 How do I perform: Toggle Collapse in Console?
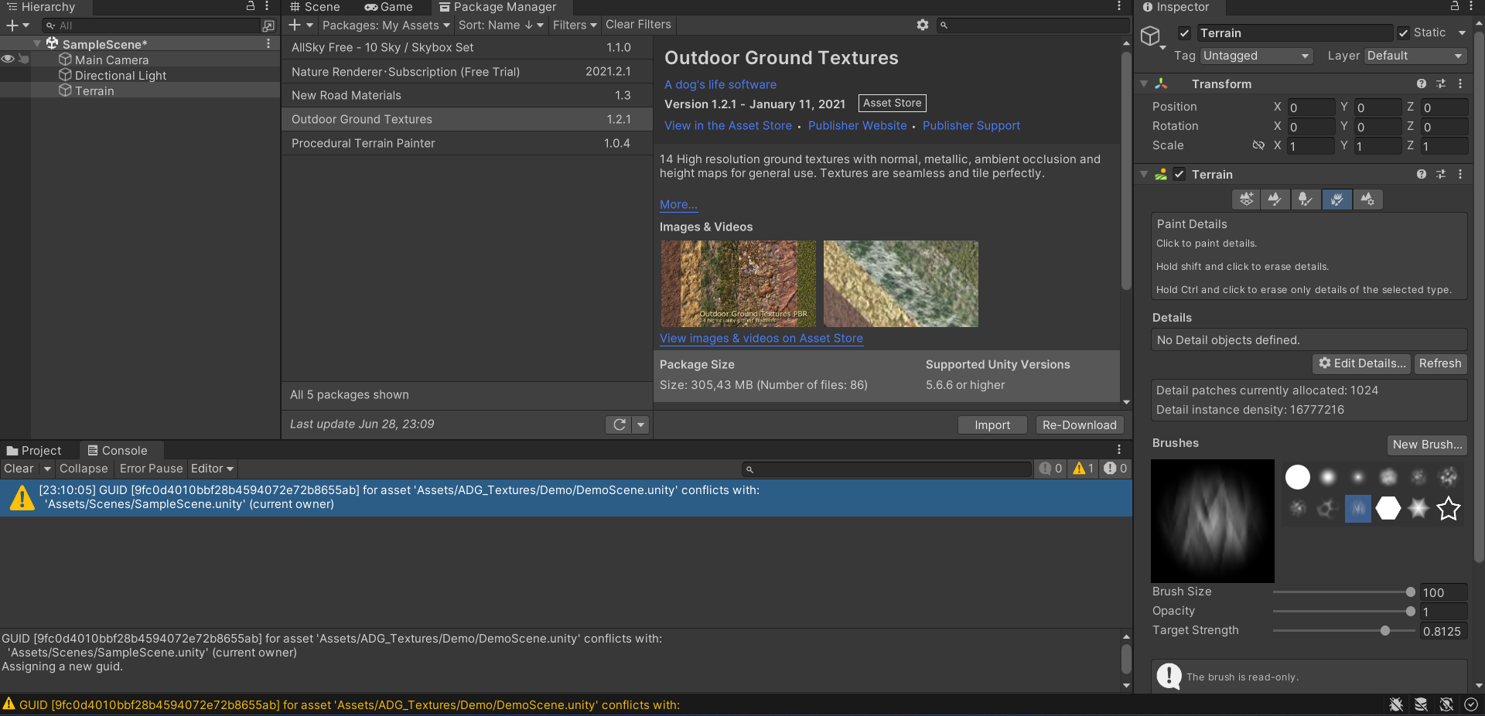tap(84, 469)
